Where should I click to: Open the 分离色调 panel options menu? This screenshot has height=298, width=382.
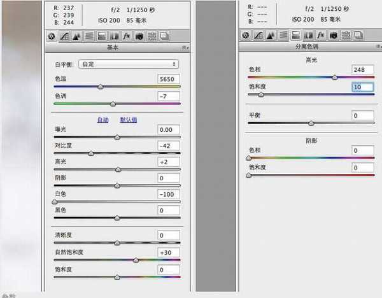[x=379, y=46]
